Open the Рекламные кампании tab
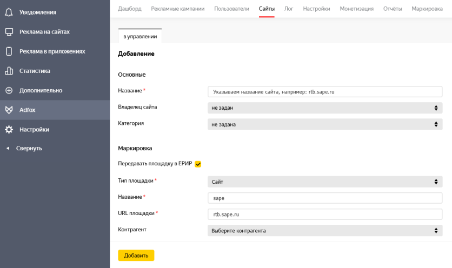The width and height of the screenshot is (452, 268). coord(178,9)
